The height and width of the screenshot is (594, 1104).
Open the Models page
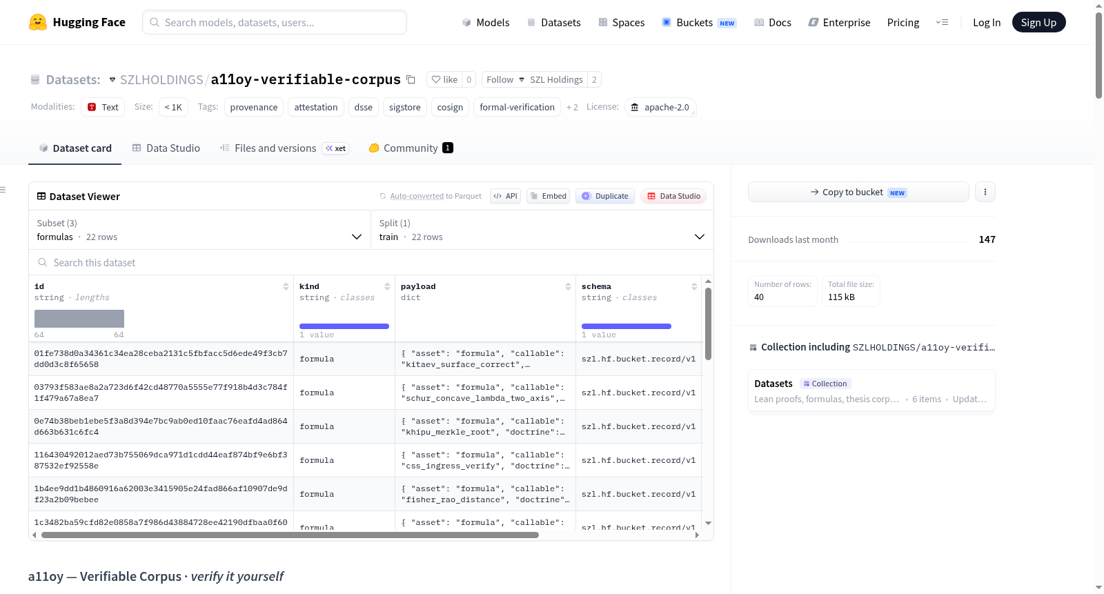tap(486, 22)
